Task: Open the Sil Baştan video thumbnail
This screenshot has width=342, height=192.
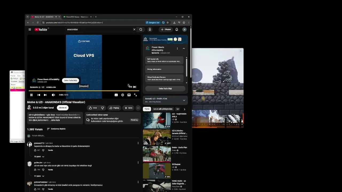Action: [157, 171]
